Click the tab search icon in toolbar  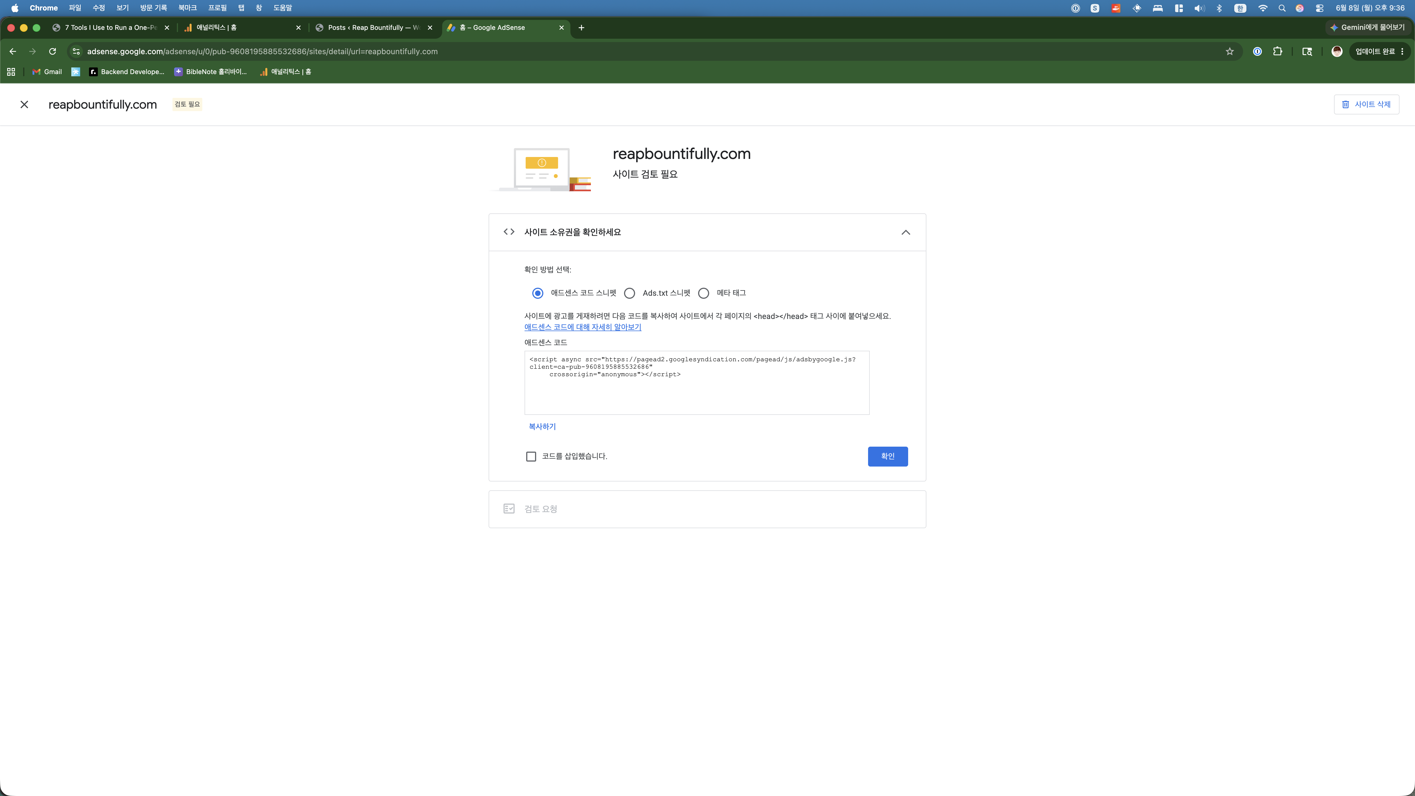(x=1307, y=52)
